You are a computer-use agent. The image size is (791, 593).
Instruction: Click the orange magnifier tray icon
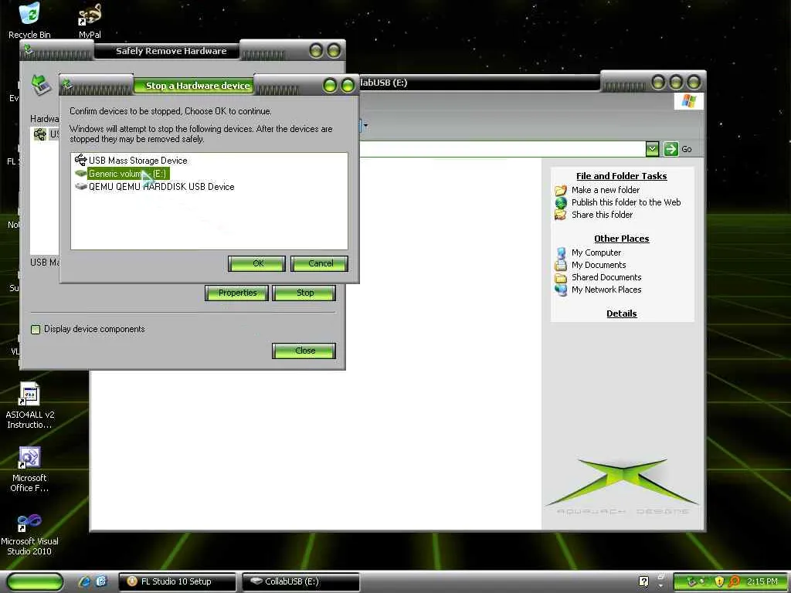pos(734,581)
